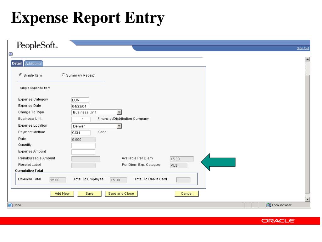Click the Done status bar text
Viewport: 322px width, 242px height.
(x=17, y=205)
